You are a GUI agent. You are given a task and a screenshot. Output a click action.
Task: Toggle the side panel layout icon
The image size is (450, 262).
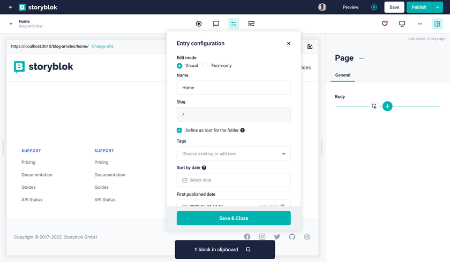[437, 24]
